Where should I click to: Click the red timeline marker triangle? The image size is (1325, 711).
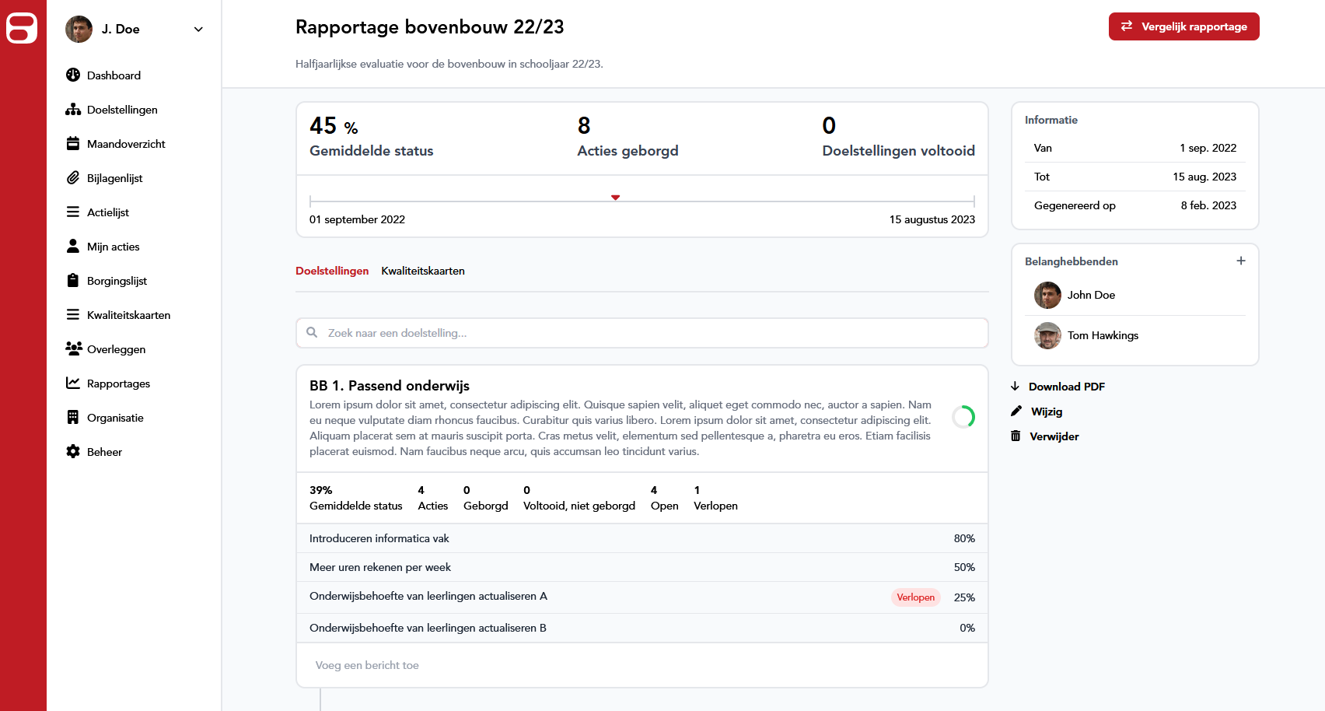[615, 198]
